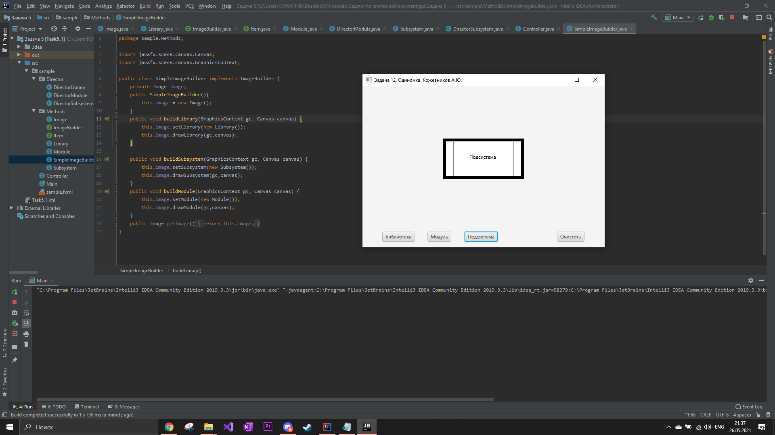The image size is (775, 435).
Task: Take a memory snapshot with camera icon
Action: [15, 313]
